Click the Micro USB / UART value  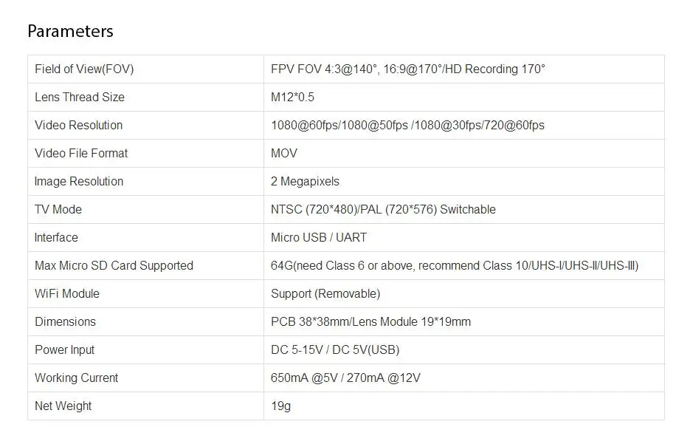point(319,237)
